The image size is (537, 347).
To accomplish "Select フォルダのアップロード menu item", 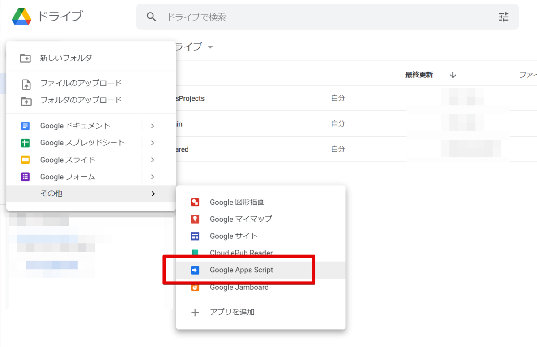I will [x=91, y=100].
